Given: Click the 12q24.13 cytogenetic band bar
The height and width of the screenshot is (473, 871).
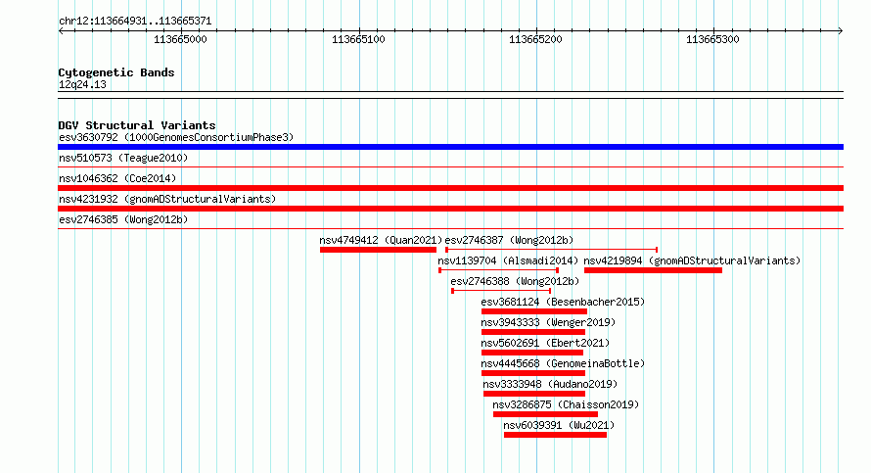Looking at the screenshot, I should click(450, 95).
